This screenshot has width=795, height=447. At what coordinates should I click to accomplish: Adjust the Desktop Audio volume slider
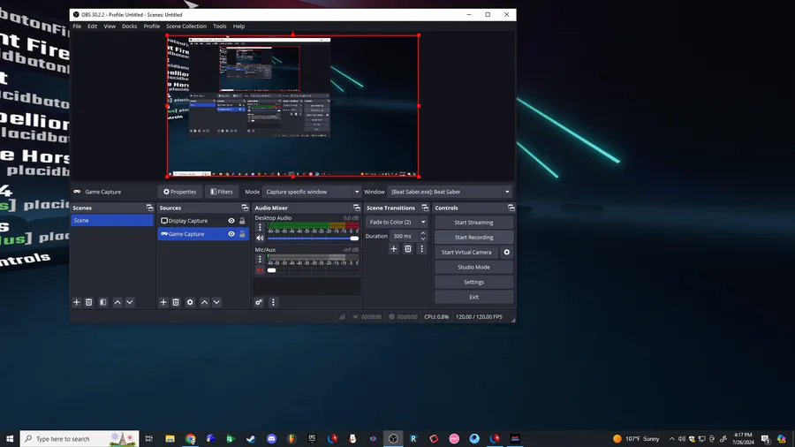313,239
